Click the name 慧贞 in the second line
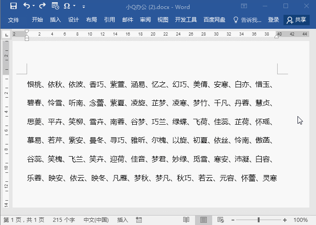316x225 pixels. click(263, 103)
